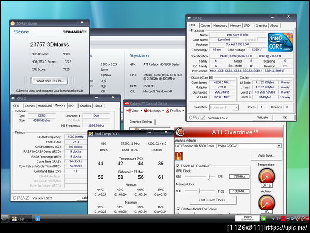Click the Real Temp 3.00 title bar icon
This screenshot has height=233, width=310.
click(x=91, y=134)
